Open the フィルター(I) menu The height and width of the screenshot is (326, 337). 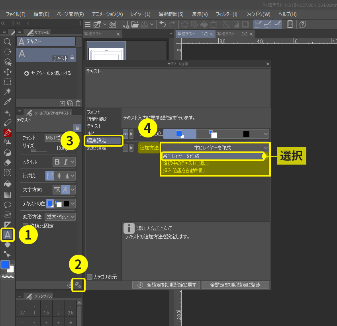pyautogui.click(x=226, y=14)
